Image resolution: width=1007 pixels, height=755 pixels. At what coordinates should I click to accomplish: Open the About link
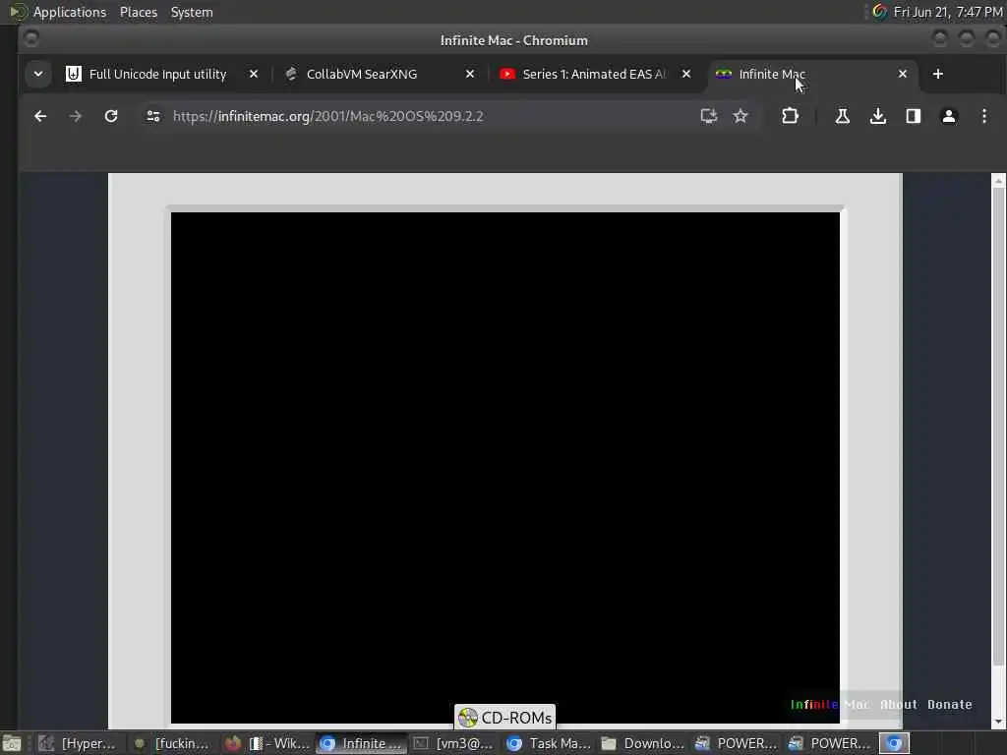[x=899, y=704]
